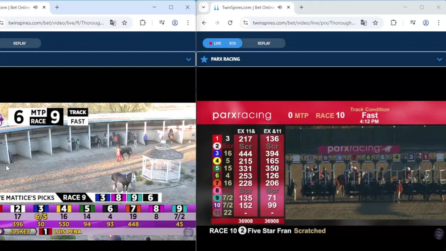
Task: Open media controls icon in right window
Action: pos(412,23)
